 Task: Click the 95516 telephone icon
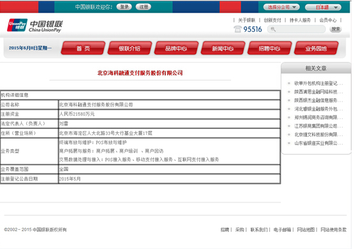click(237, 29)
